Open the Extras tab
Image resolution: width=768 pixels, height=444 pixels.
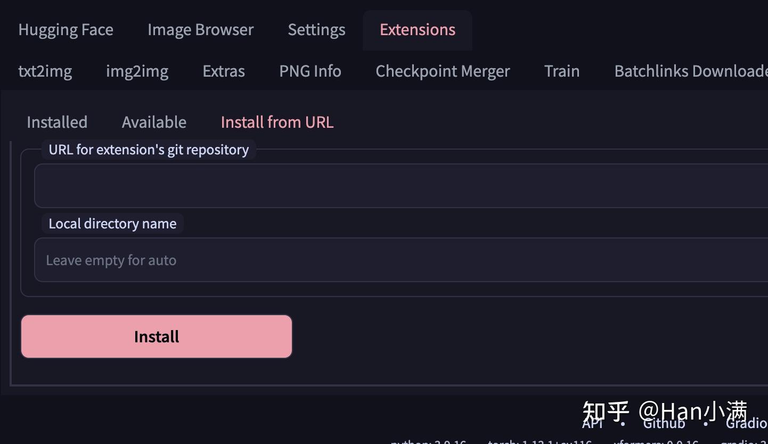pos(224,71)
